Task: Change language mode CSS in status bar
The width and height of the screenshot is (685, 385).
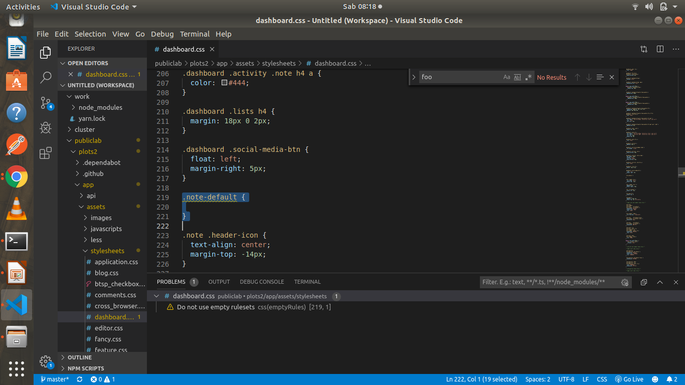Action: [602, 379]
